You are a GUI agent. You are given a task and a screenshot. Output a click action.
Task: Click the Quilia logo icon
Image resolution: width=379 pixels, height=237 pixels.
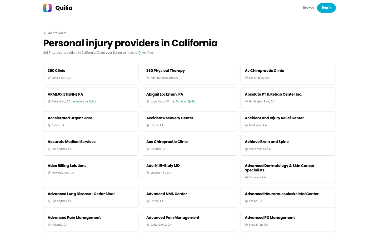pyautogui.click(x=47, y=8)
